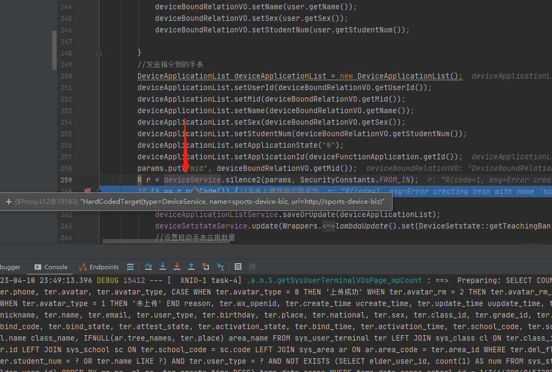Click the Step Into debugger icon

pos(163,267)
